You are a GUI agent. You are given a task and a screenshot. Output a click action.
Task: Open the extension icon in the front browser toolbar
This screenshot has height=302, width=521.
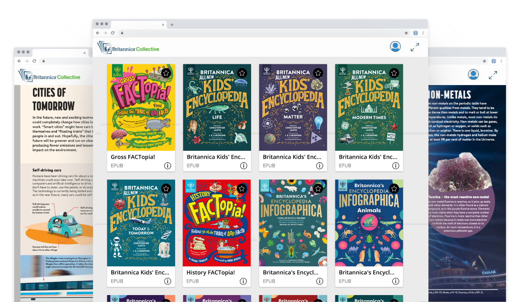click(x=415, y=33)
